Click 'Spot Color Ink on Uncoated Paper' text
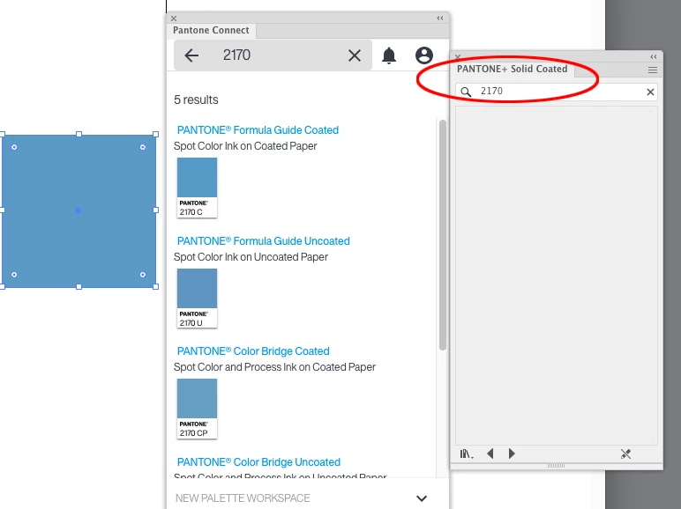This screenshot has width=681, height=509. click(x=251, y=257)
